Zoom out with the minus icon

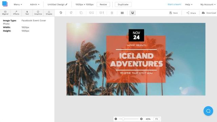coord(116,119)
